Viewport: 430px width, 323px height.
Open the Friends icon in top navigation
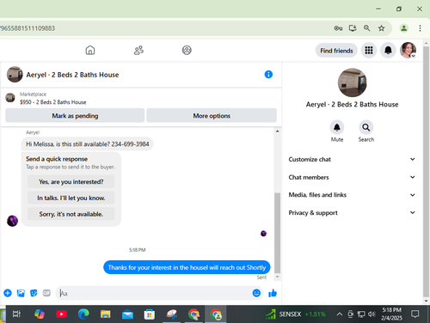[x=138, y=50]
